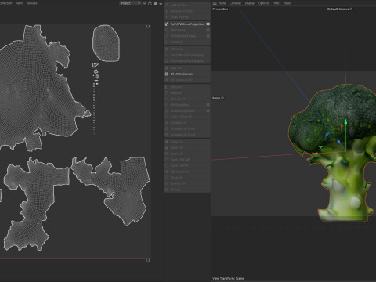The height and width of the screenshot is (282, 376).
Task: Click the blue gizmo plane handle
Action: click(328, 135)
